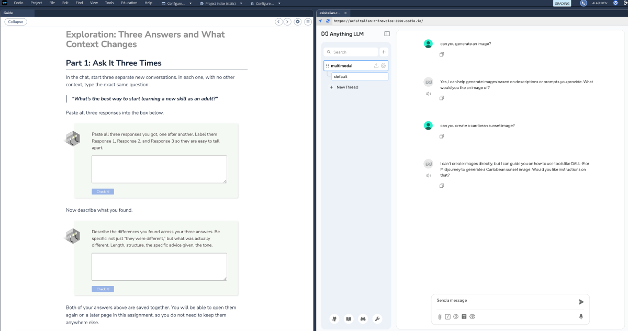Open settings via the wrench icon
The width and height of the screenshot is (628, 331).
click(x=377, y=318)
